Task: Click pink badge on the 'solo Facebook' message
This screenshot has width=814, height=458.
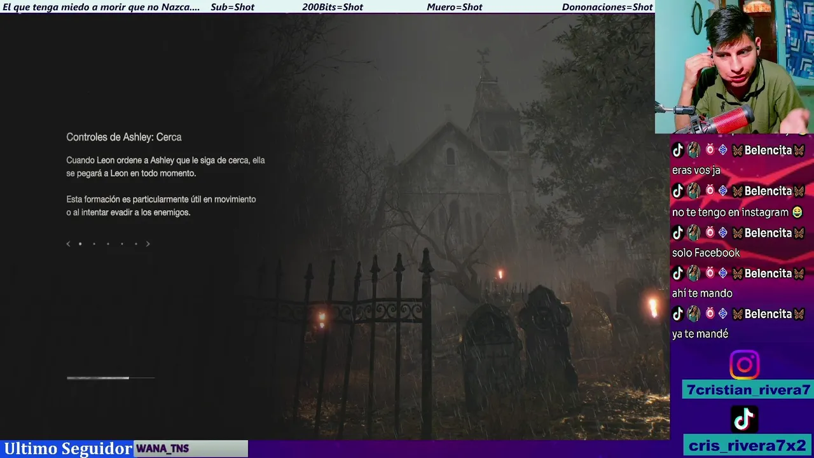Action: click(x=710, y=233)
